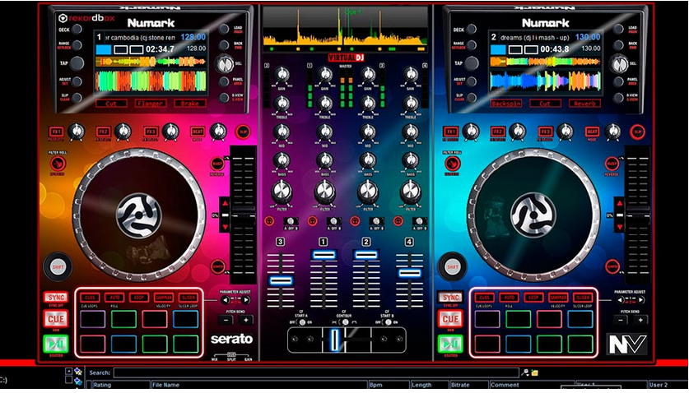Screen dimensions: 689x393
Task: Enable SLIP mode on the right deck
Action: coord(638,132)
